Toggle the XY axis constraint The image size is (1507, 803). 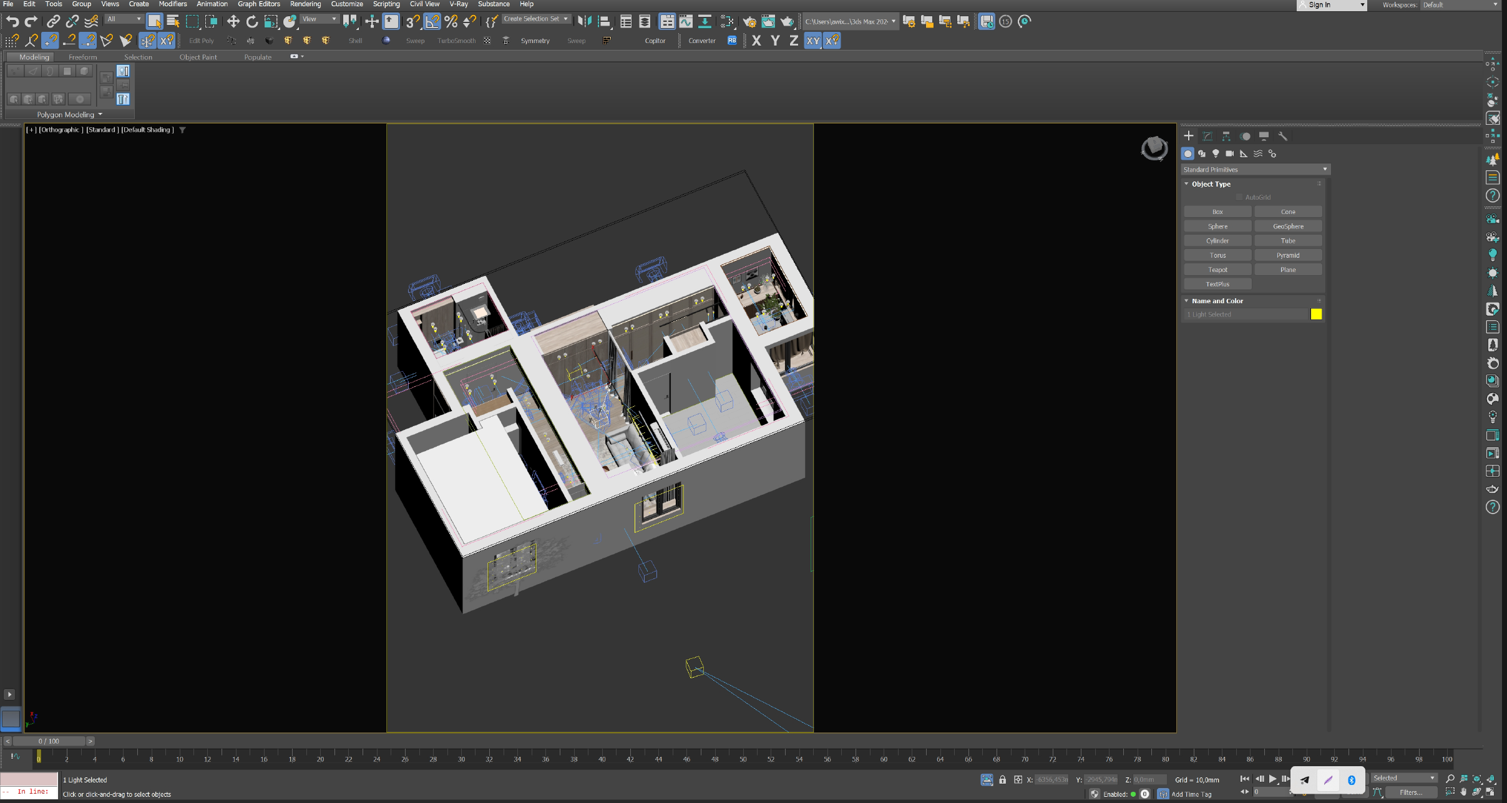[x=812, y=41]
